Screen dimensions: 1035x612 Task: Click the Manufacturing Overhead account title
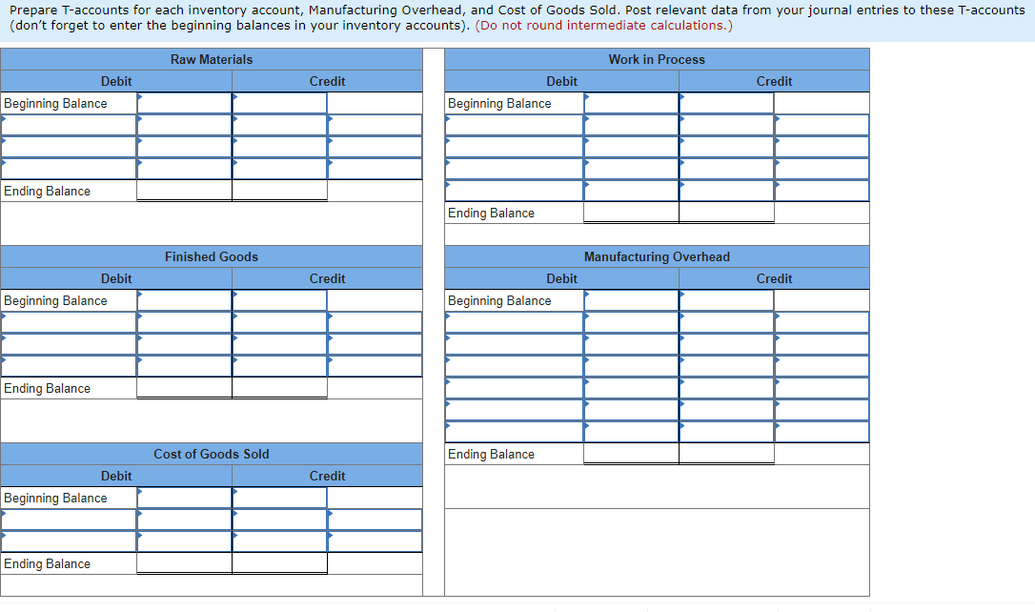coord(657,256)
